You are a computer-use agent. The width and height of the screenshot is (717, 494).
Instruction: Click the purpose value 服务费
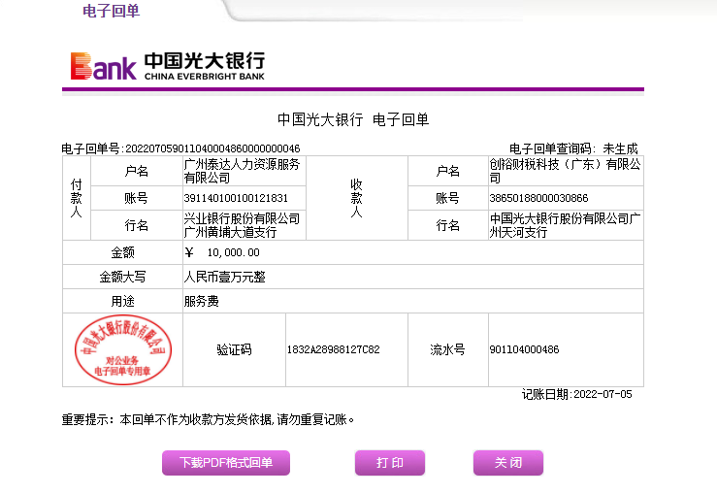201,301
